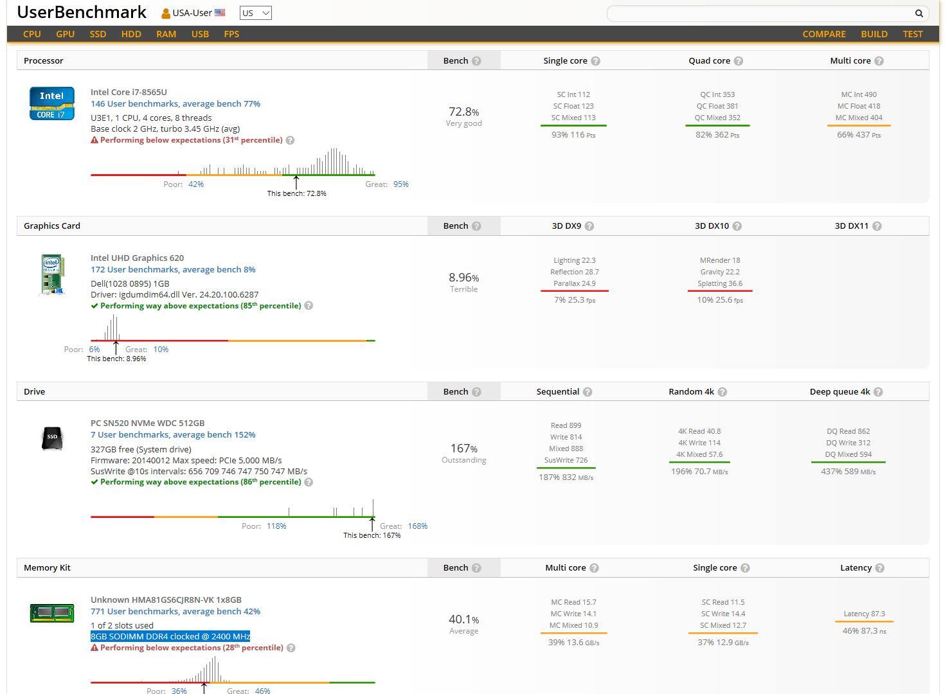Open the US country dropdown
952x694 pixels.
255,13
